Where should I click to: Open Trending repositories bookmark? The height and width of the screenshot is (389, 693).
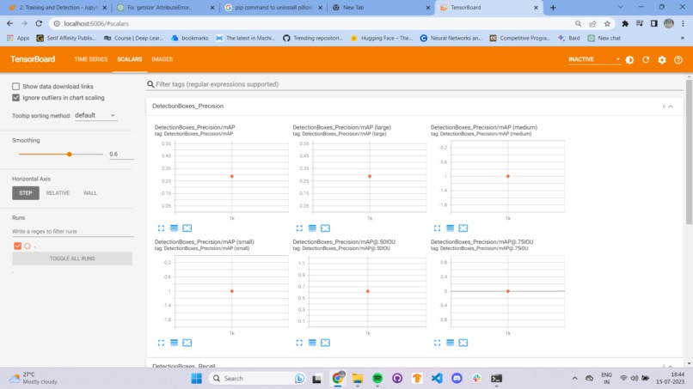click(x=312, y=38)
